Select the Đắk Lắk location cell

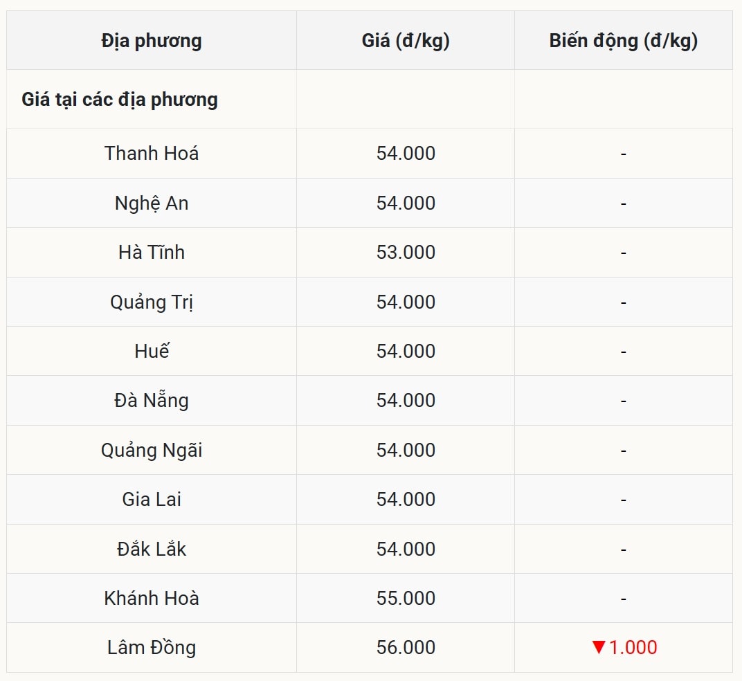[x=152, y=549]
